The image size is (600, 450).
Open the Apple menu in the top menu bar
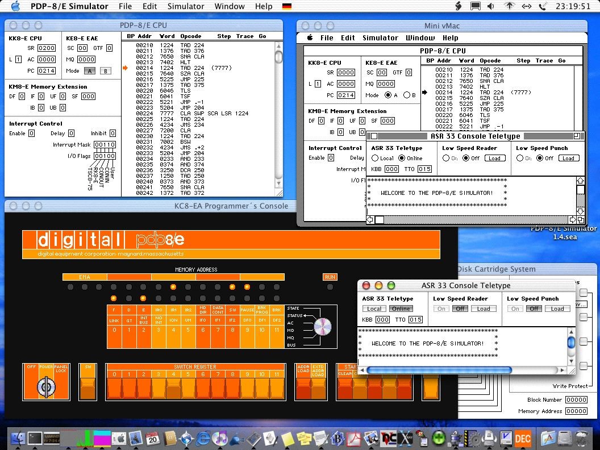[15, 6]
